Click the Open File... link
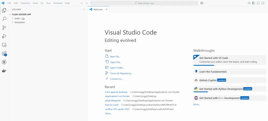The height and width of the screenshot is (121, 268). click(116, 62)
